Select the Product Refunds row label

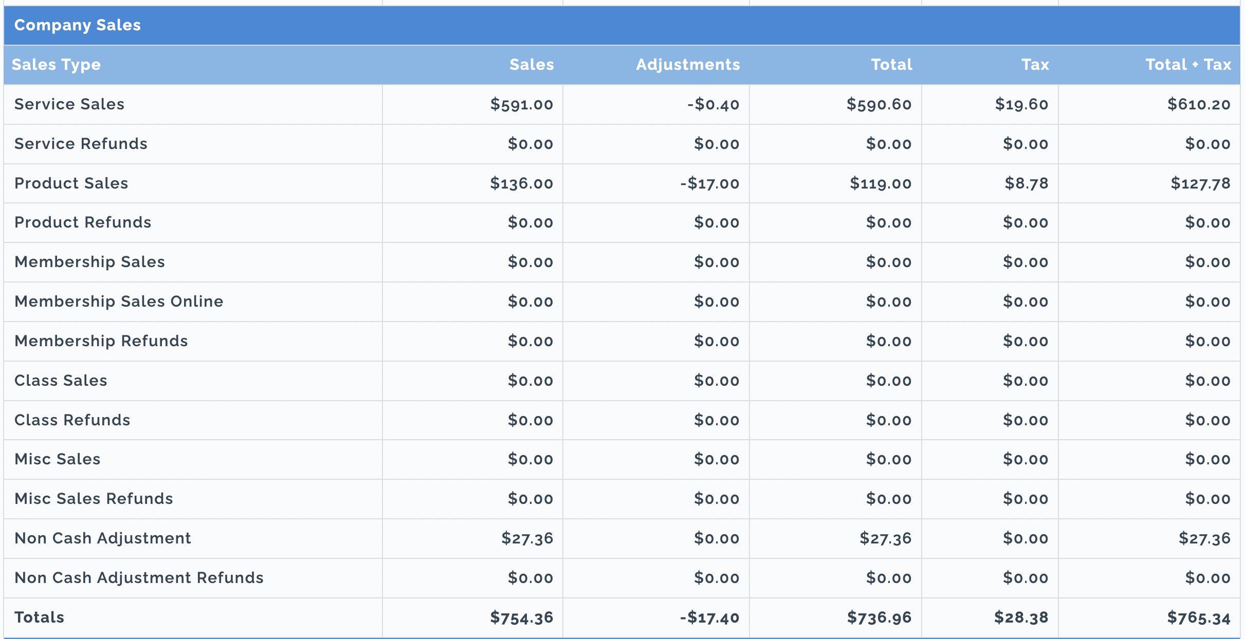coord(83,222)
